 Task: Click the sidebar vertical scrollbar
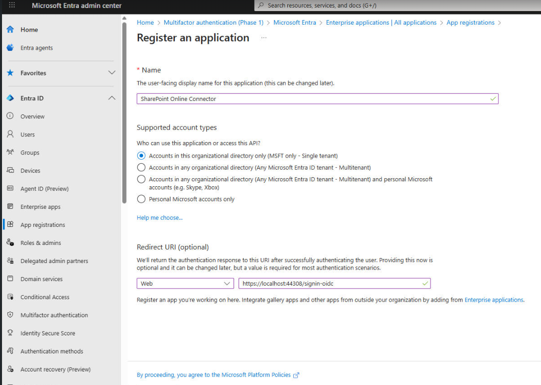point(124,110)
